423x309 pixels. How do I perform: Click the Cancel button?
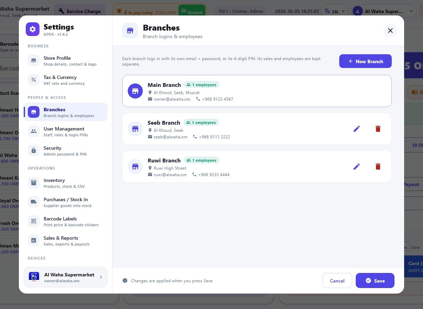click(x=337, y=281)
